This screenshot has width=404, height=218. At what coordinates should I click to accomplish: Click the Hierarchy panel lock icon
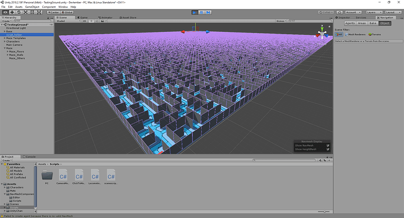tap(48, 18)
